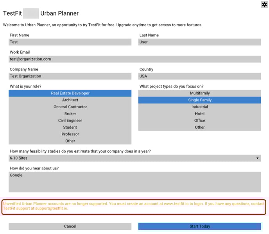Choose General Contractor role

(x=70, y=107)
